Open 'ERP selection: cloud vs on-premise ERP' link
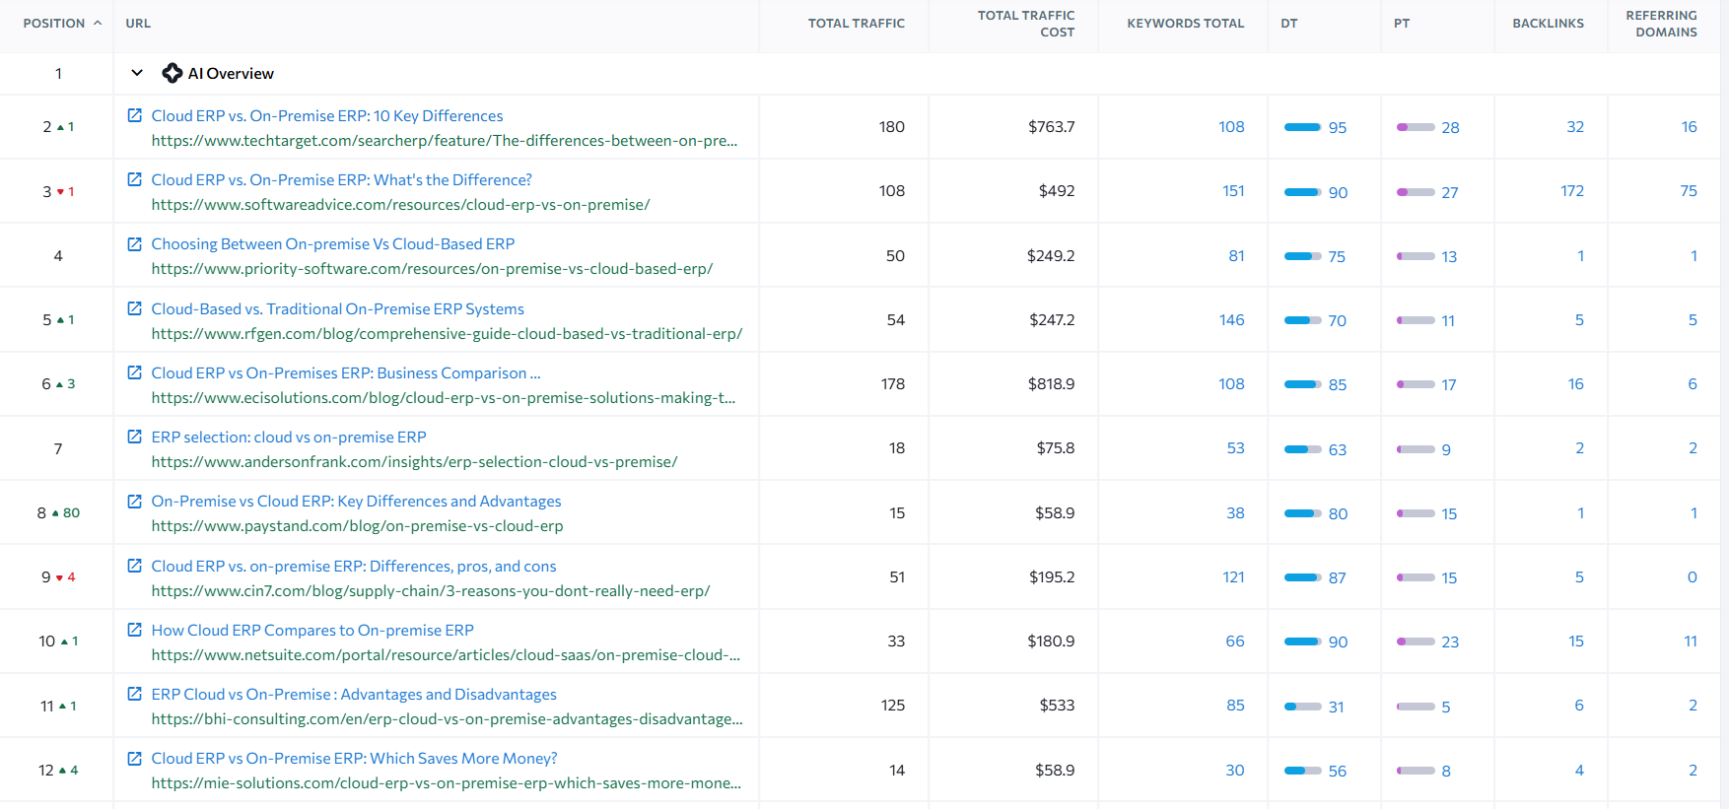Image resolution: width=1729 pixels, height=809 pixels. point(289,437)
